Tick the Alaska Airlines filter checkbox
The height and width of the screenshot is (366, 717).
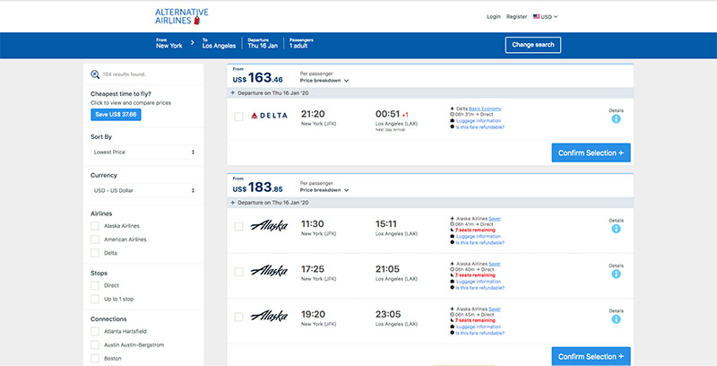[x=95, y=225]
